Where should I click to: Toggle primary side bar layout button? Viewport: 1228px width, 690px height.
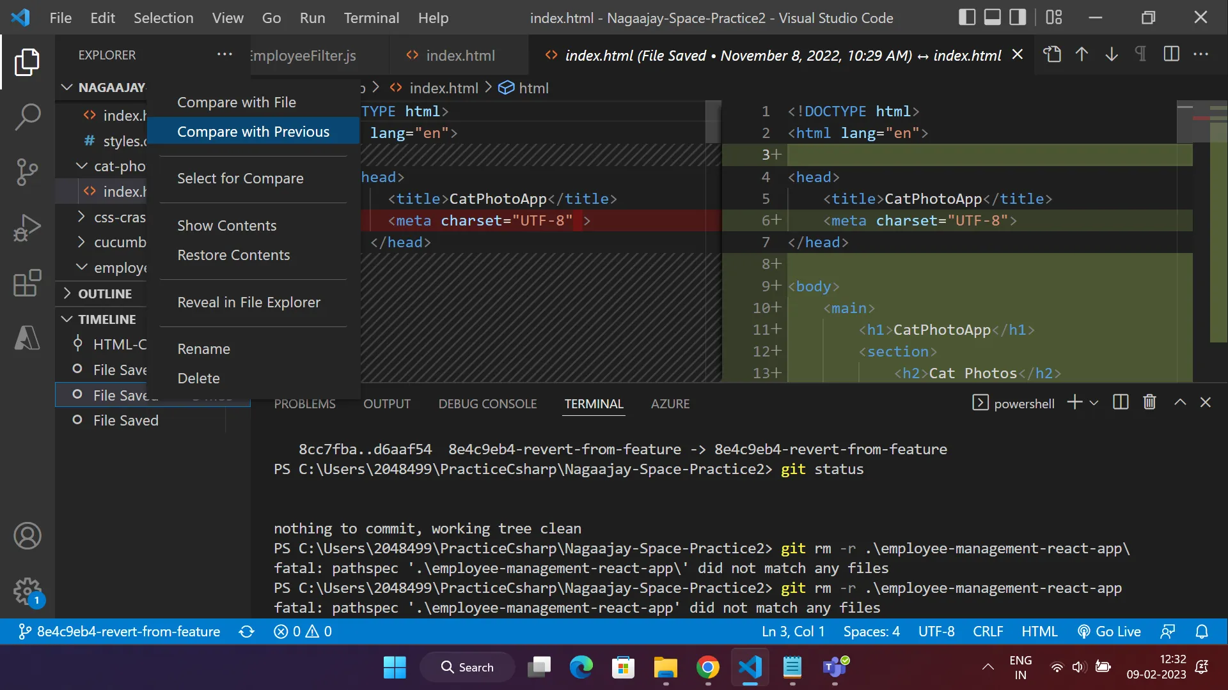967,17
